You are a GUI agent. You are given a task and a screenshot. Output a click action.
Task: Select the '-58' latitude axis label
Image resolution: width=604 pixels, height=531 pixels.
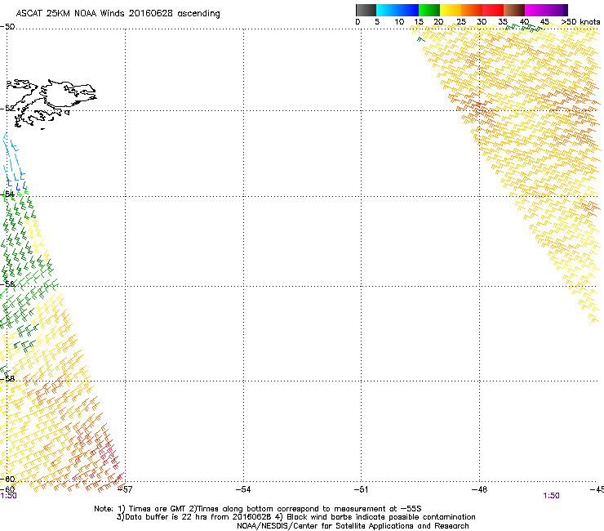7,379
